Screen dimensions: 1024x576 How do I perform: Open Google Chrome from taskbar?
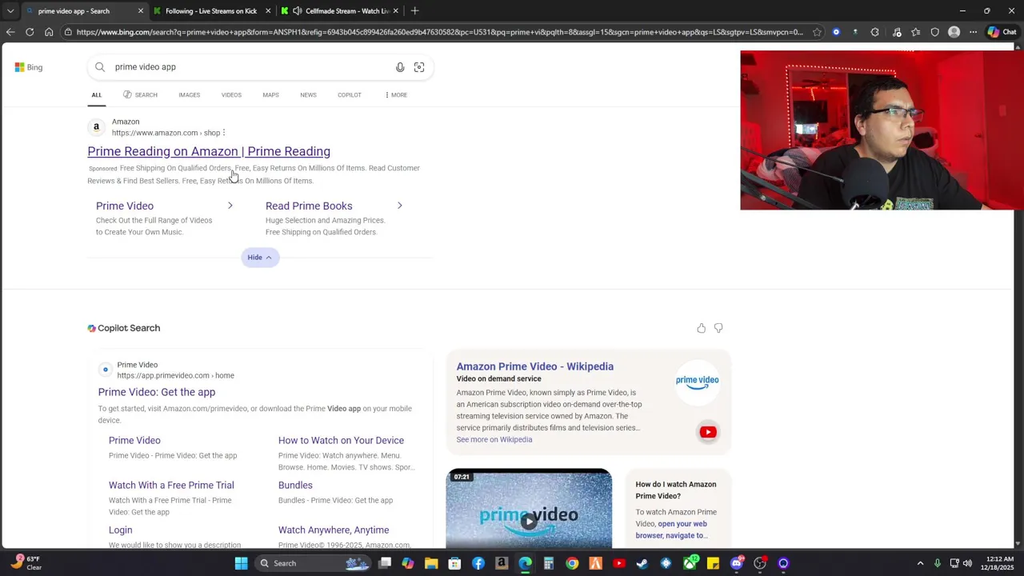pos(572,563)
